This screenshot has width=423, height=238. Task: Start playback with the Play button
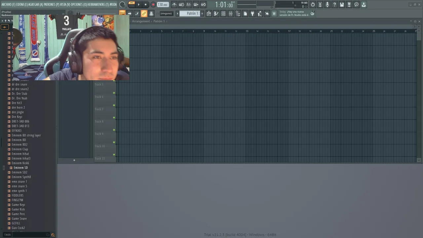[138, 5]
